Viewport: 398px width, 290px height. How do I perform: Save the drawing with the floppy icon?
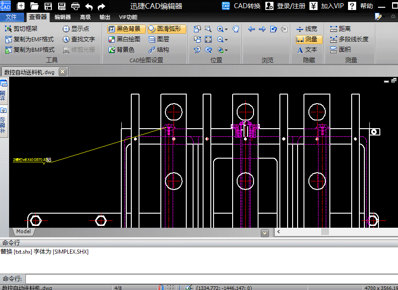pos(48,6)
